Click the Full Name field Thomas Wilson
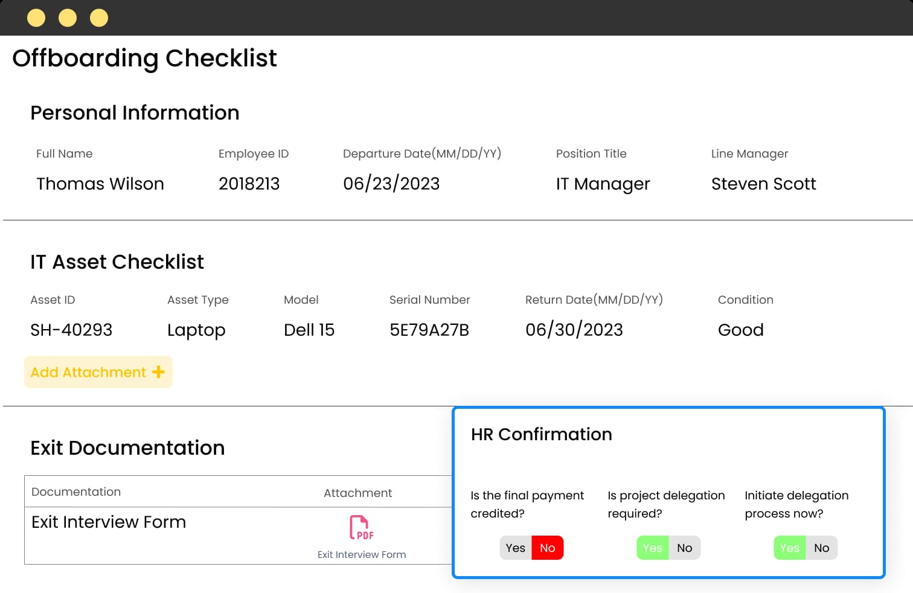Viewport: 913px width, 593px height. coord(100,184)
